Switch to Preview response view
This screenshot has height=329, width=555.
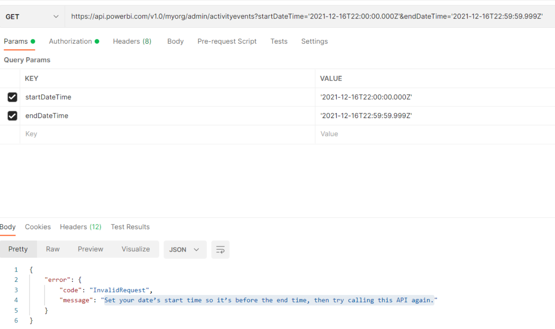tap(90, 249)
